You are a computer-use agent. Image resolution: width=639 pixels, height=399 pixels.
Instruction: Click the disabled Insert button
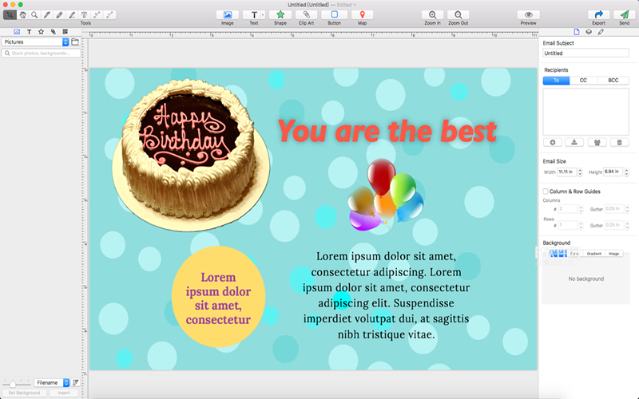(x=64, y=393)
